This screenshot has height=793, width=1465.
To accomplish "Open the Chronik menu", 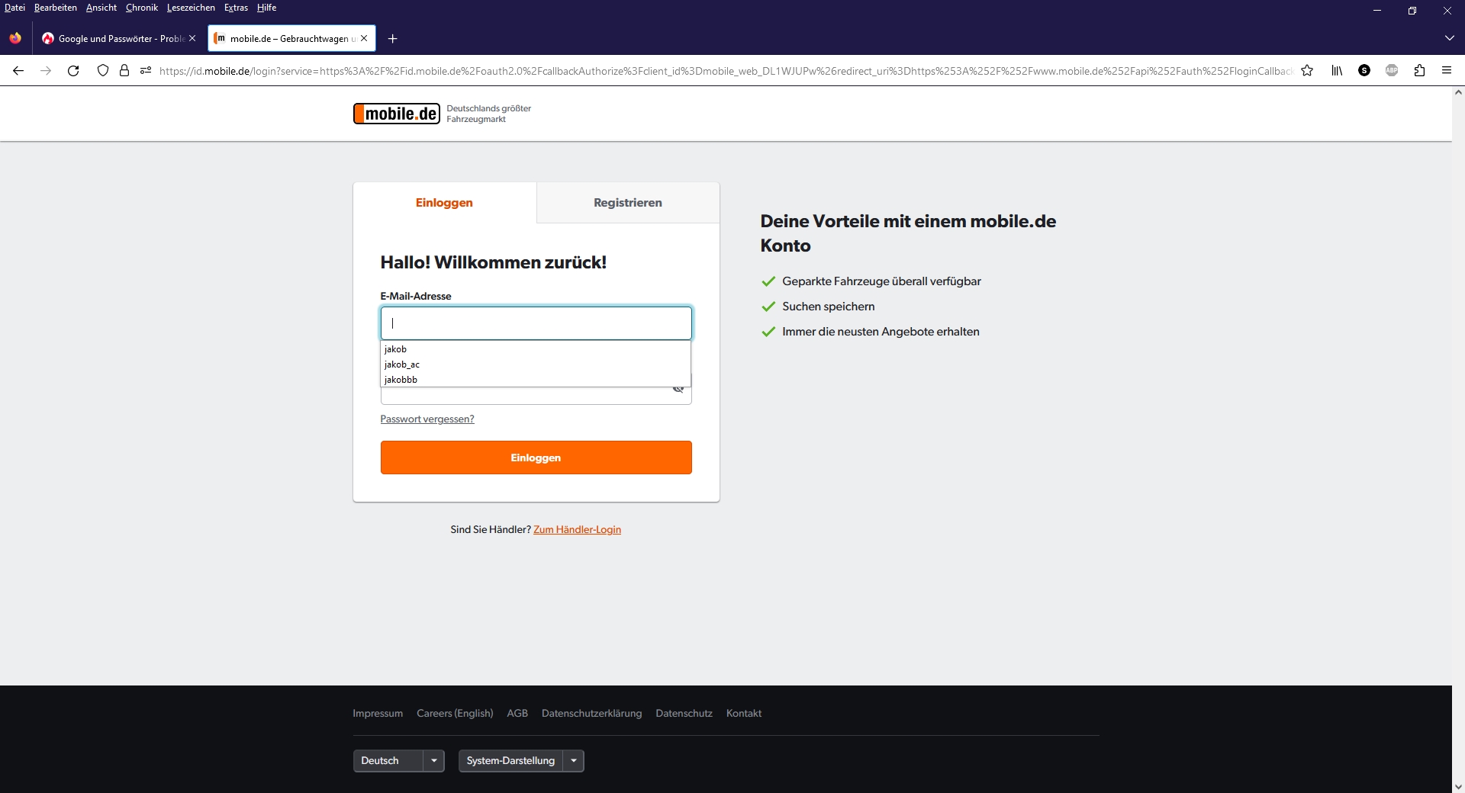I will [x=142, y=8].
